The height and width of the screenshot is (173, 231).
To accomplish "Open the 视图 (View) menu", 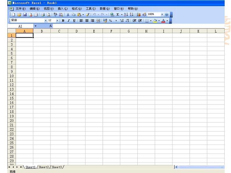I will pyautogui.click(x=49, y=9).
